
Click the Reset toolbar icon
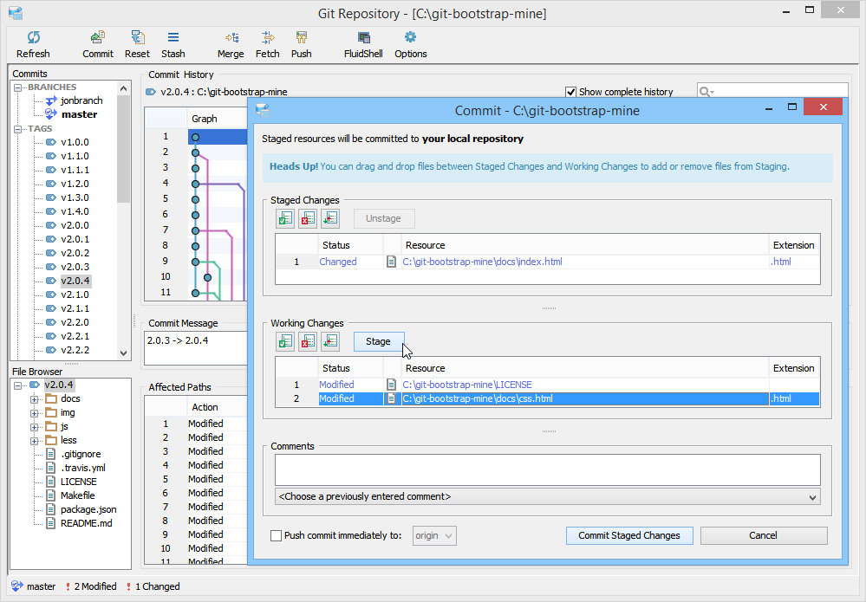click(x=137, y=37)
